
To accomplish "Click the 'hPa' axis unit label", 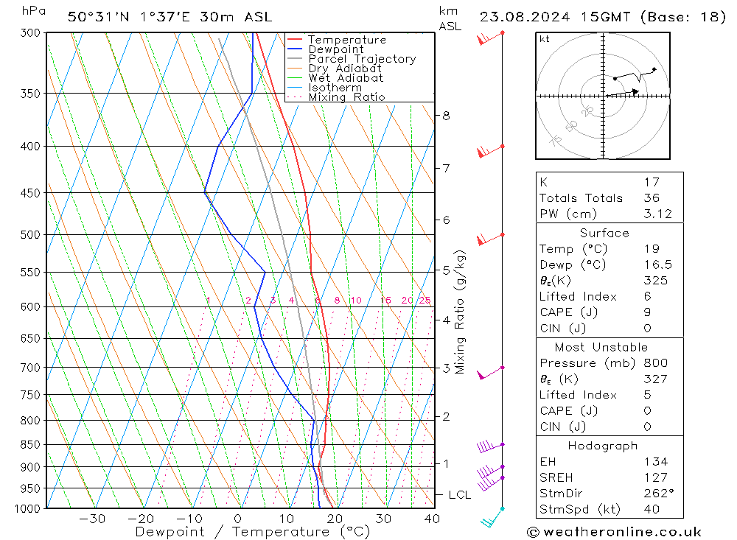I will [34, 11].
